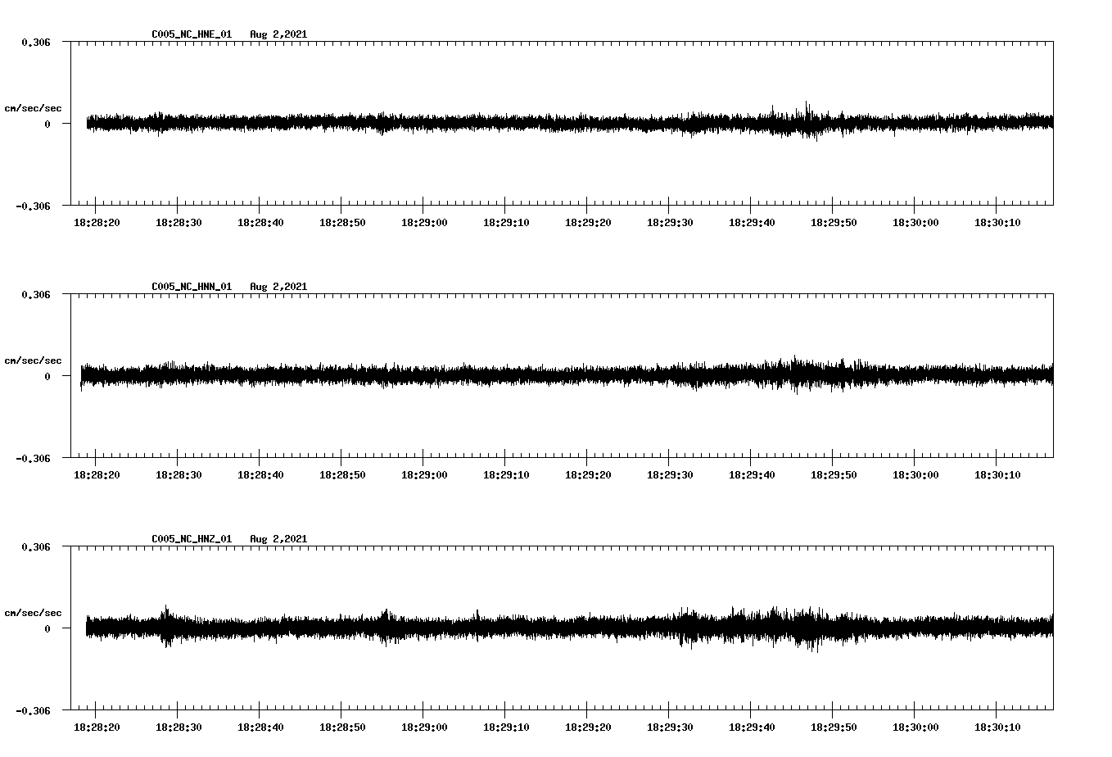Click 18:28:30 time label under HNZ plot
1112x757 pixels.
click(x=179, y=727)
